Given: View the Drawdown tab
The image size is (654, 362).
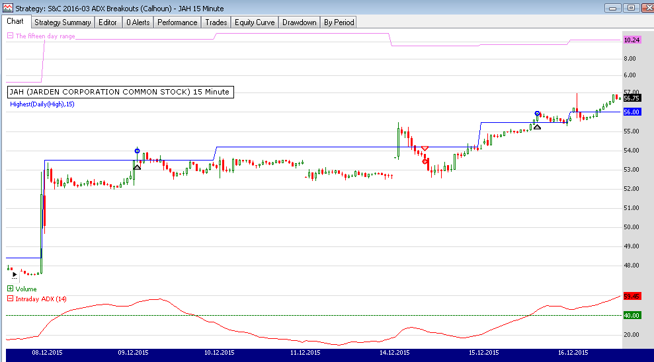Looking at the screenshot, I should [299, 22].
